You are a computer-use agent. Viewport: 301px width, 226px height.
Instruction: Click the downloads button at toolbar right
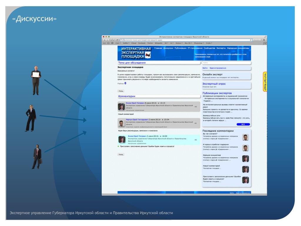264,40
